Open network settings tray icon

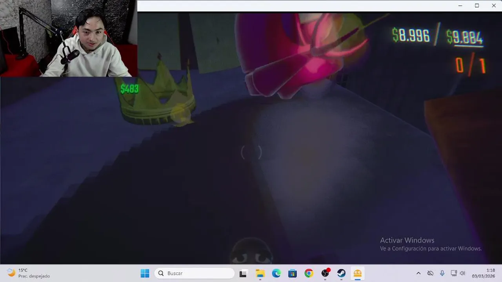point(454,273)
